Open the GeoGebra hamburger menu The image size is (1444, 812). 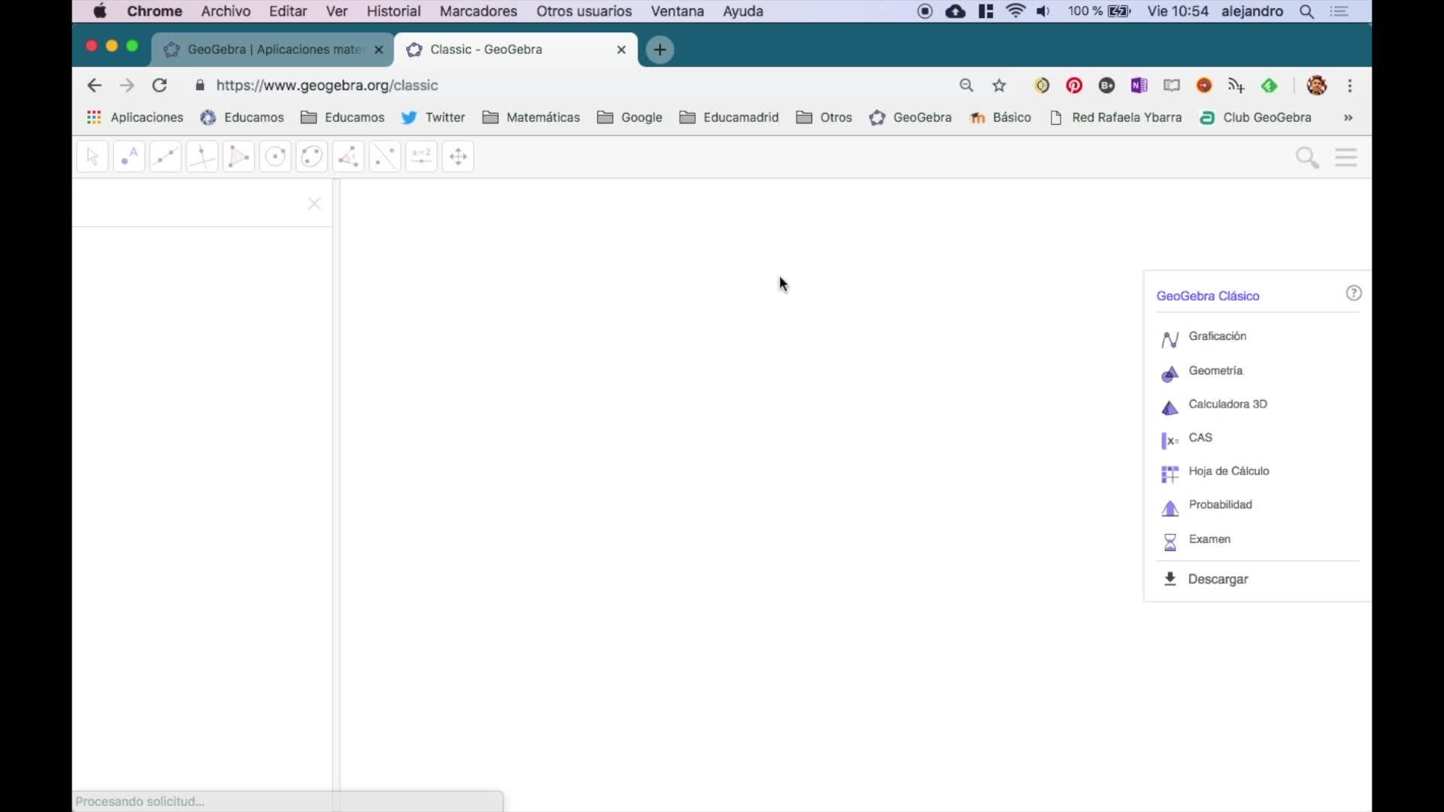pos(1345,158)
